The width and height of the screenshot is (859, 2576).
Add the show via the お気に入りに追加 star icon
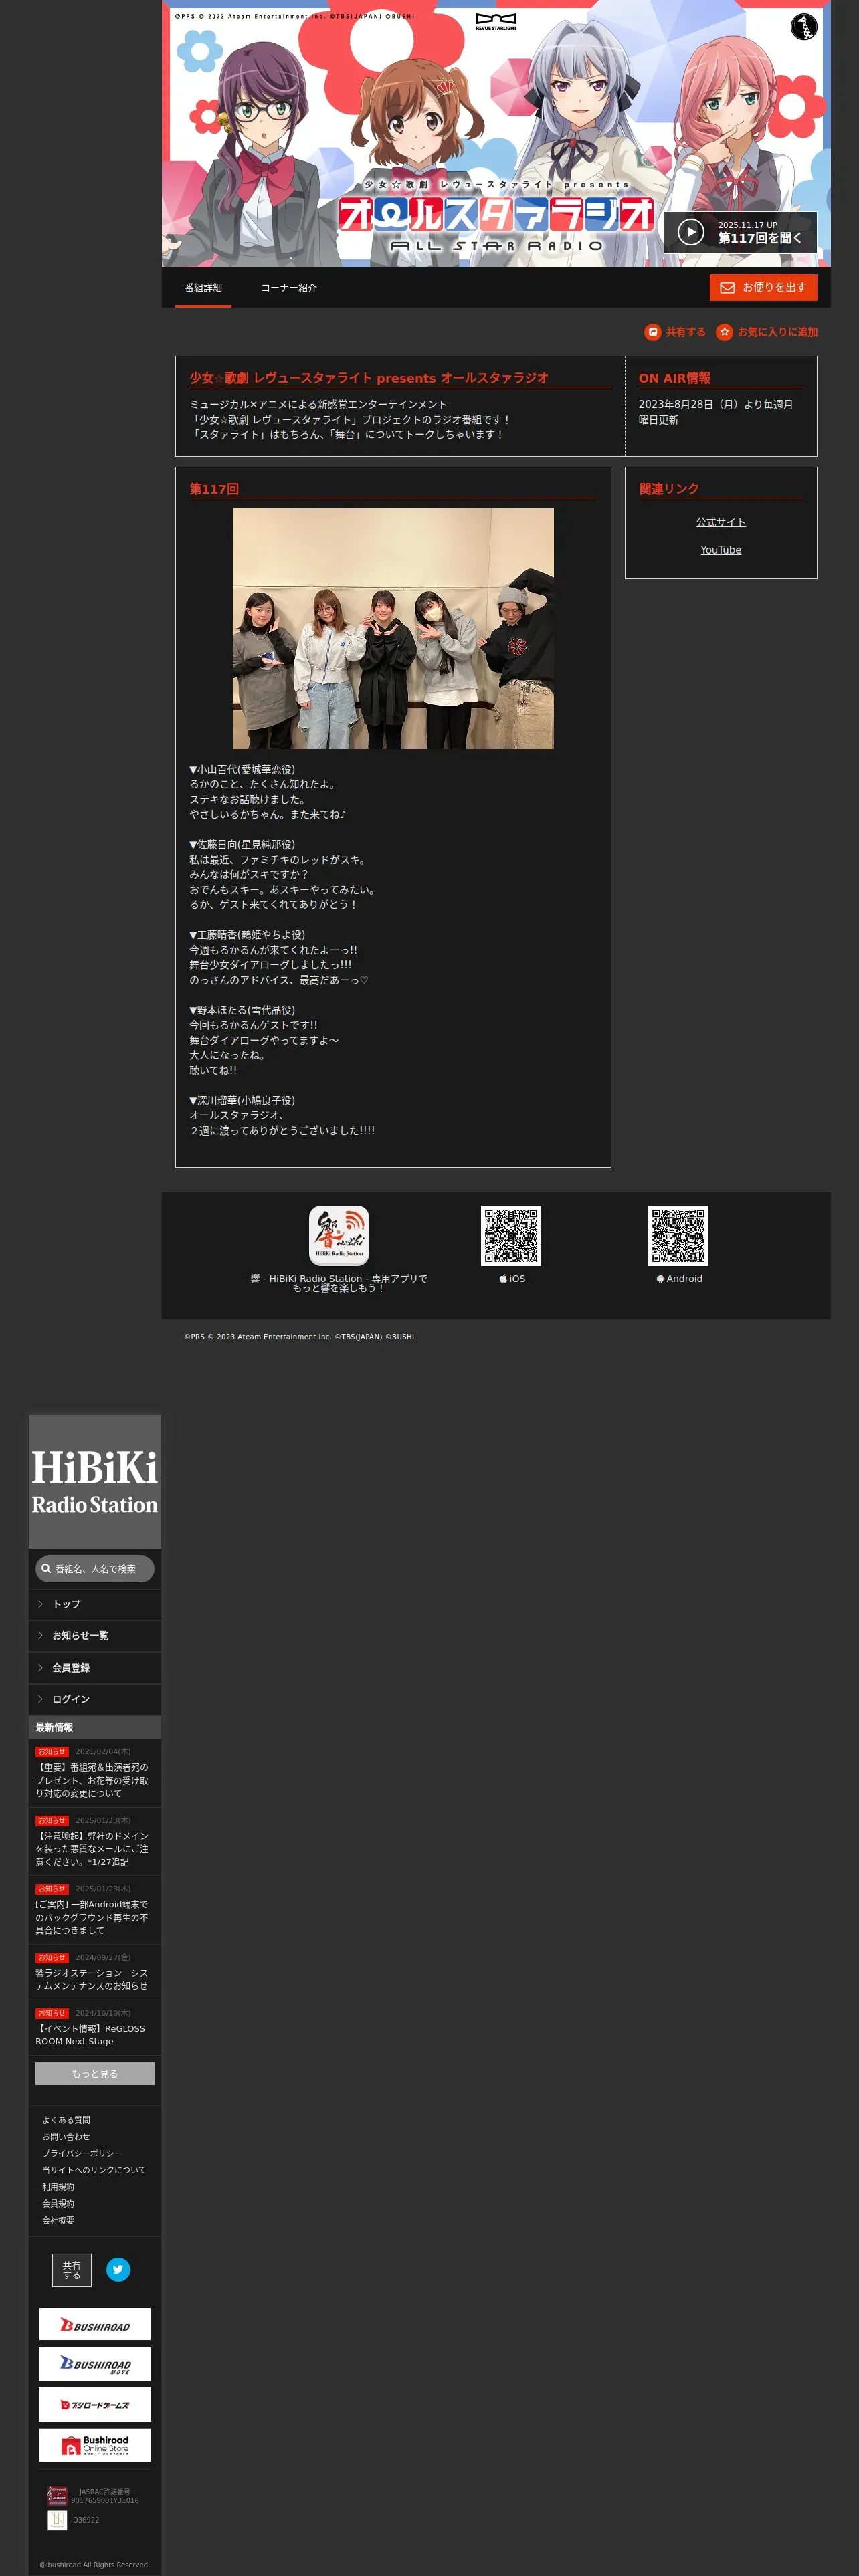725,332
